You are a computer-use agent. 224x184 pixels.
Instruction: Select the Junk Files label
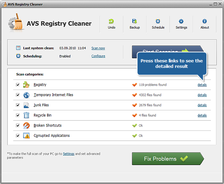pyautogui.click(x=41, y=105)
